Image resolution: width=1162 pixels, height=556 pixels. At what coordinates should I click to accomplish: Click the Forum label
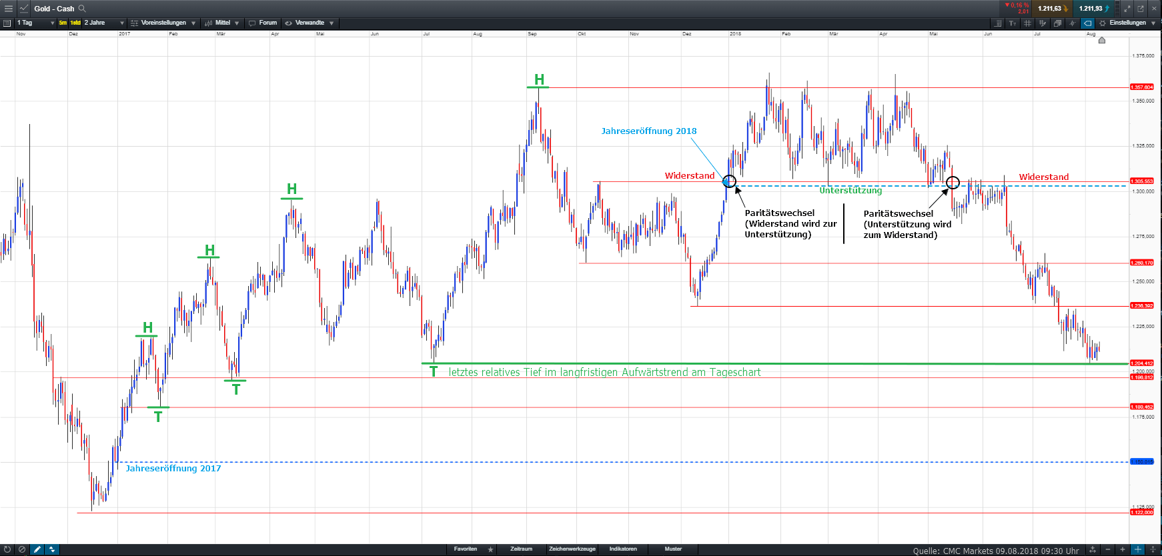tap(268, 23)
